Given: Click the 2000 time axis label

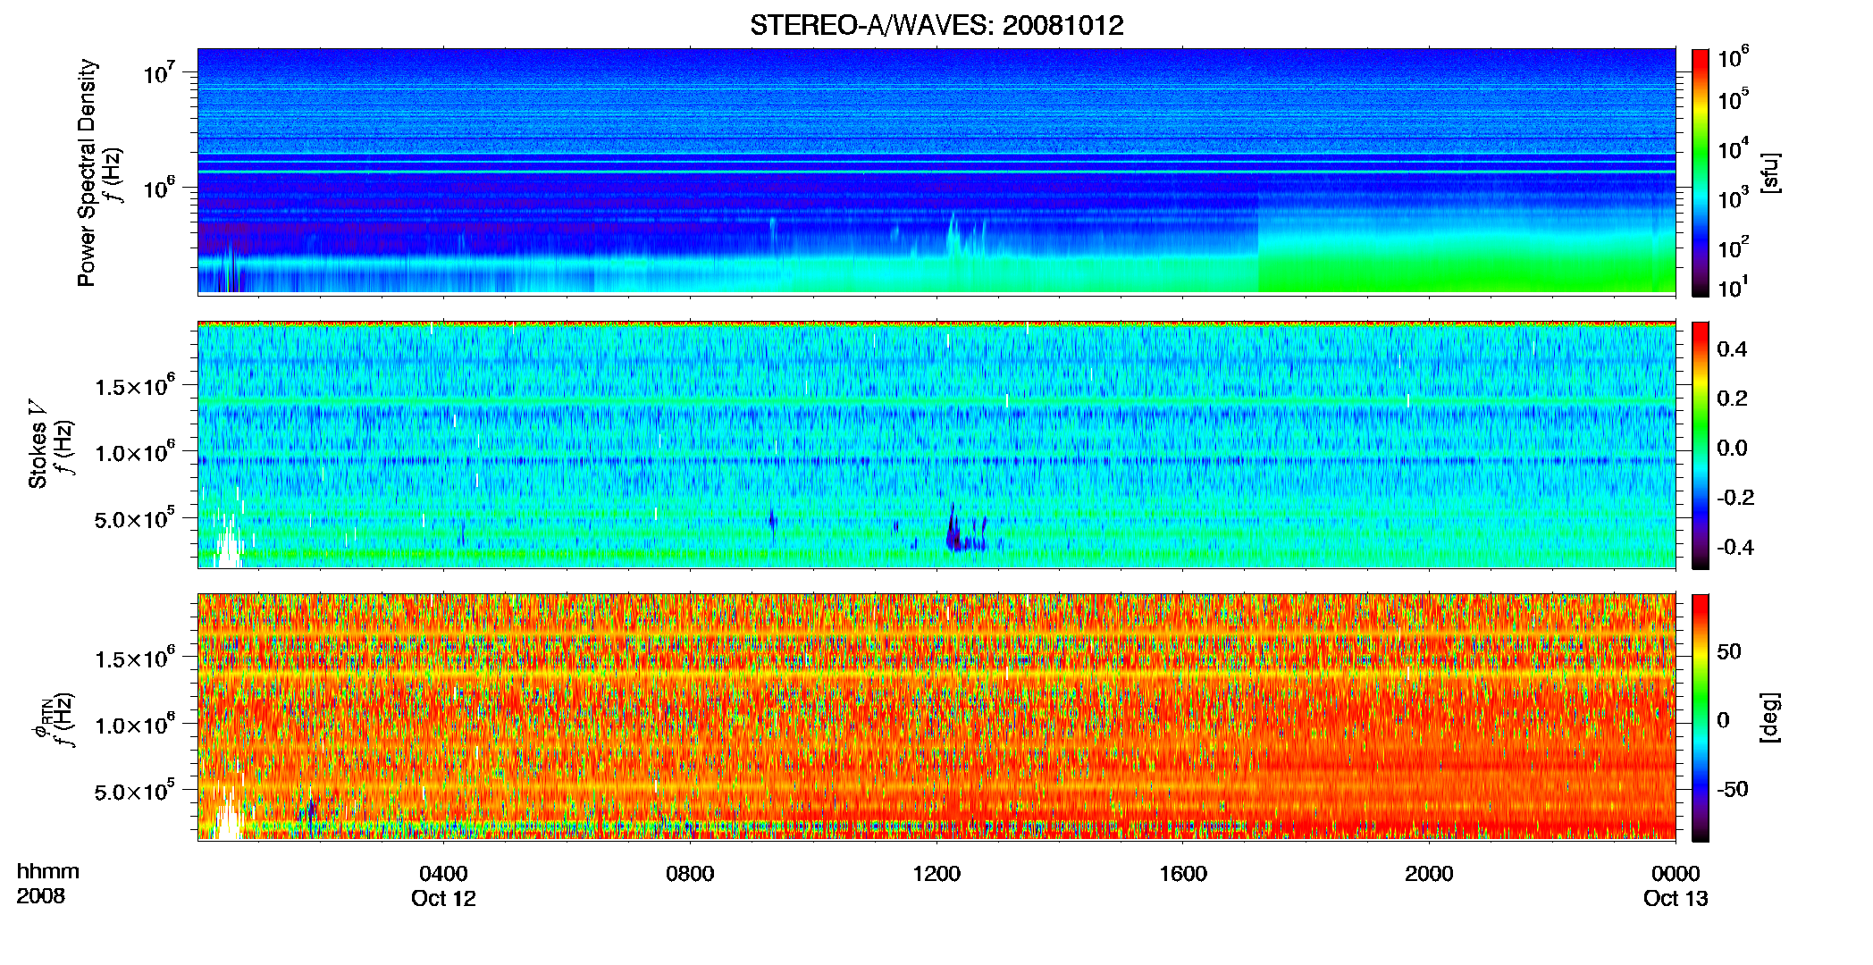Looking at the screenshot, I should click(x=1429, y=873).
